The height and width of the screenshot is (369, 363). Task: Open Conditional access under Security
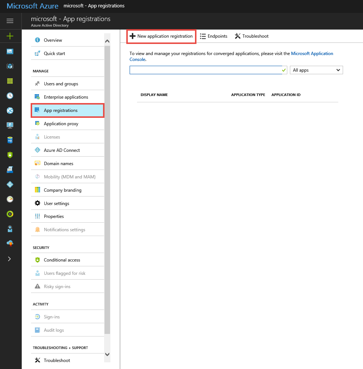coord(62,260)
